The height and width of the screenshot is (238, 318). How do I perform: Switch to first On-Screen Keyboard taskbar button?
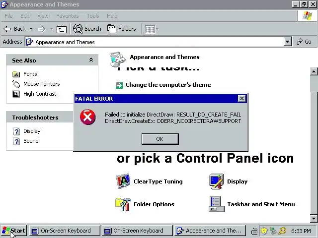click(65, 231)
